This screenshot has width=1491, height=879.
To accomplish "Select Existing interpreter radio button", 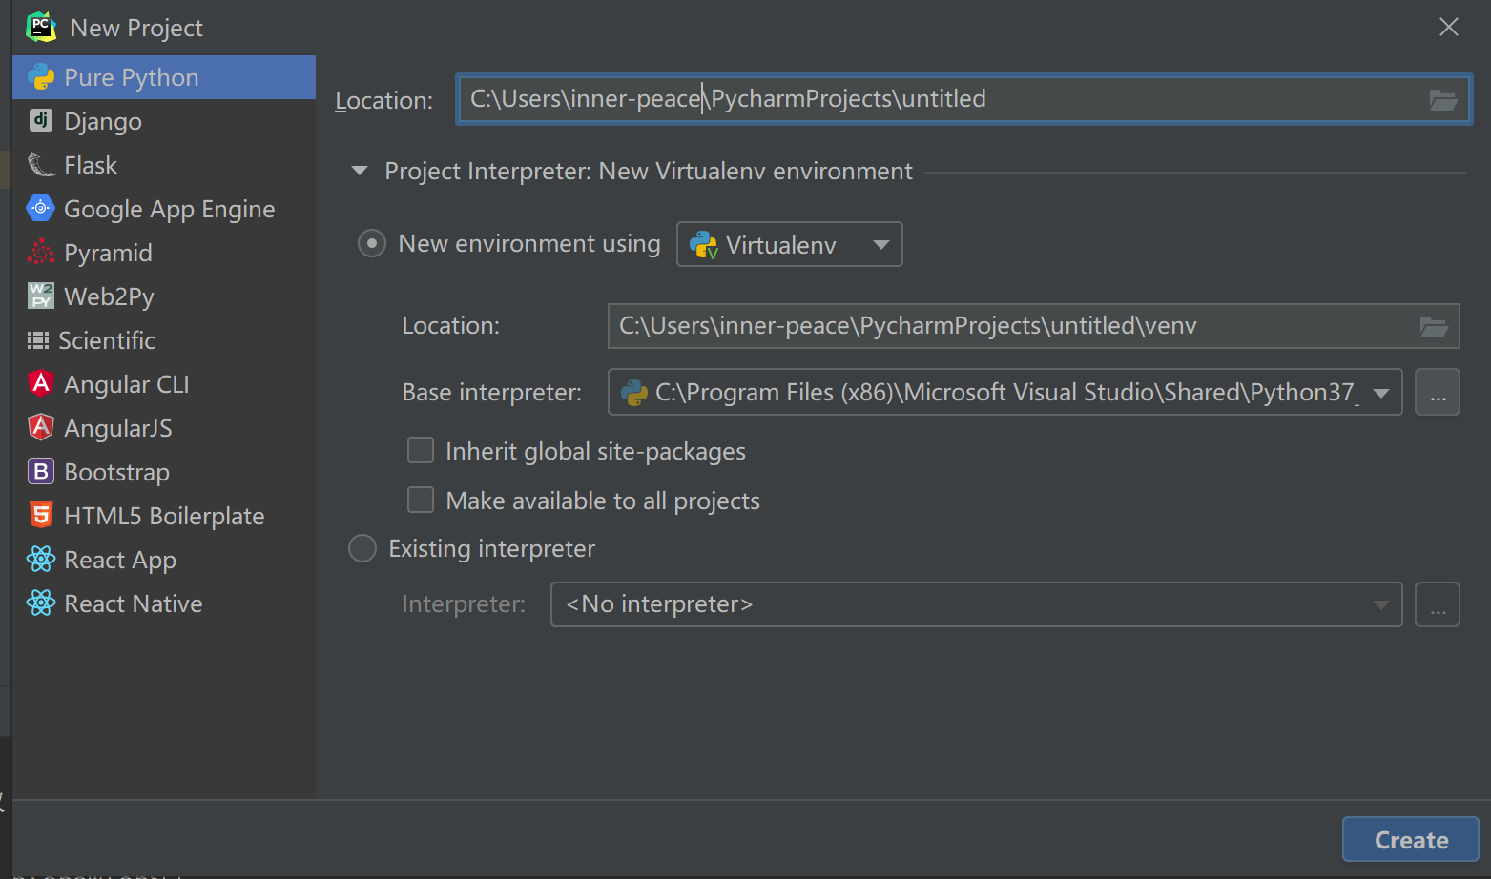I will point(362,548).
